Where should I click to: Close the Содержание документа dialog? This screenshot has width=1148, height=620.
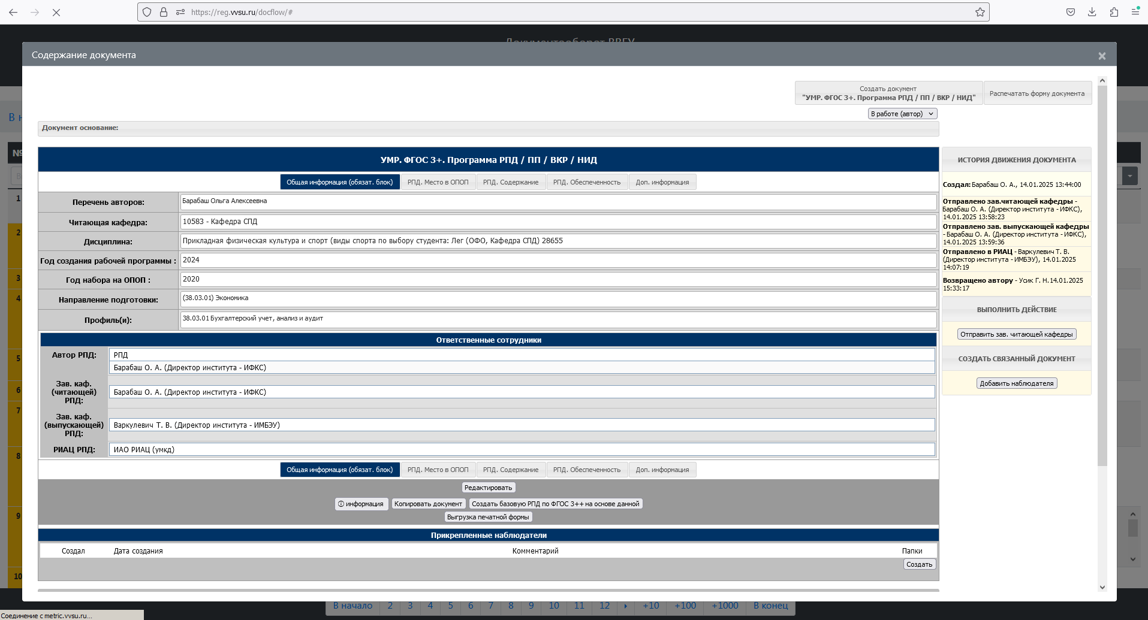click(x=1101, y=56)
